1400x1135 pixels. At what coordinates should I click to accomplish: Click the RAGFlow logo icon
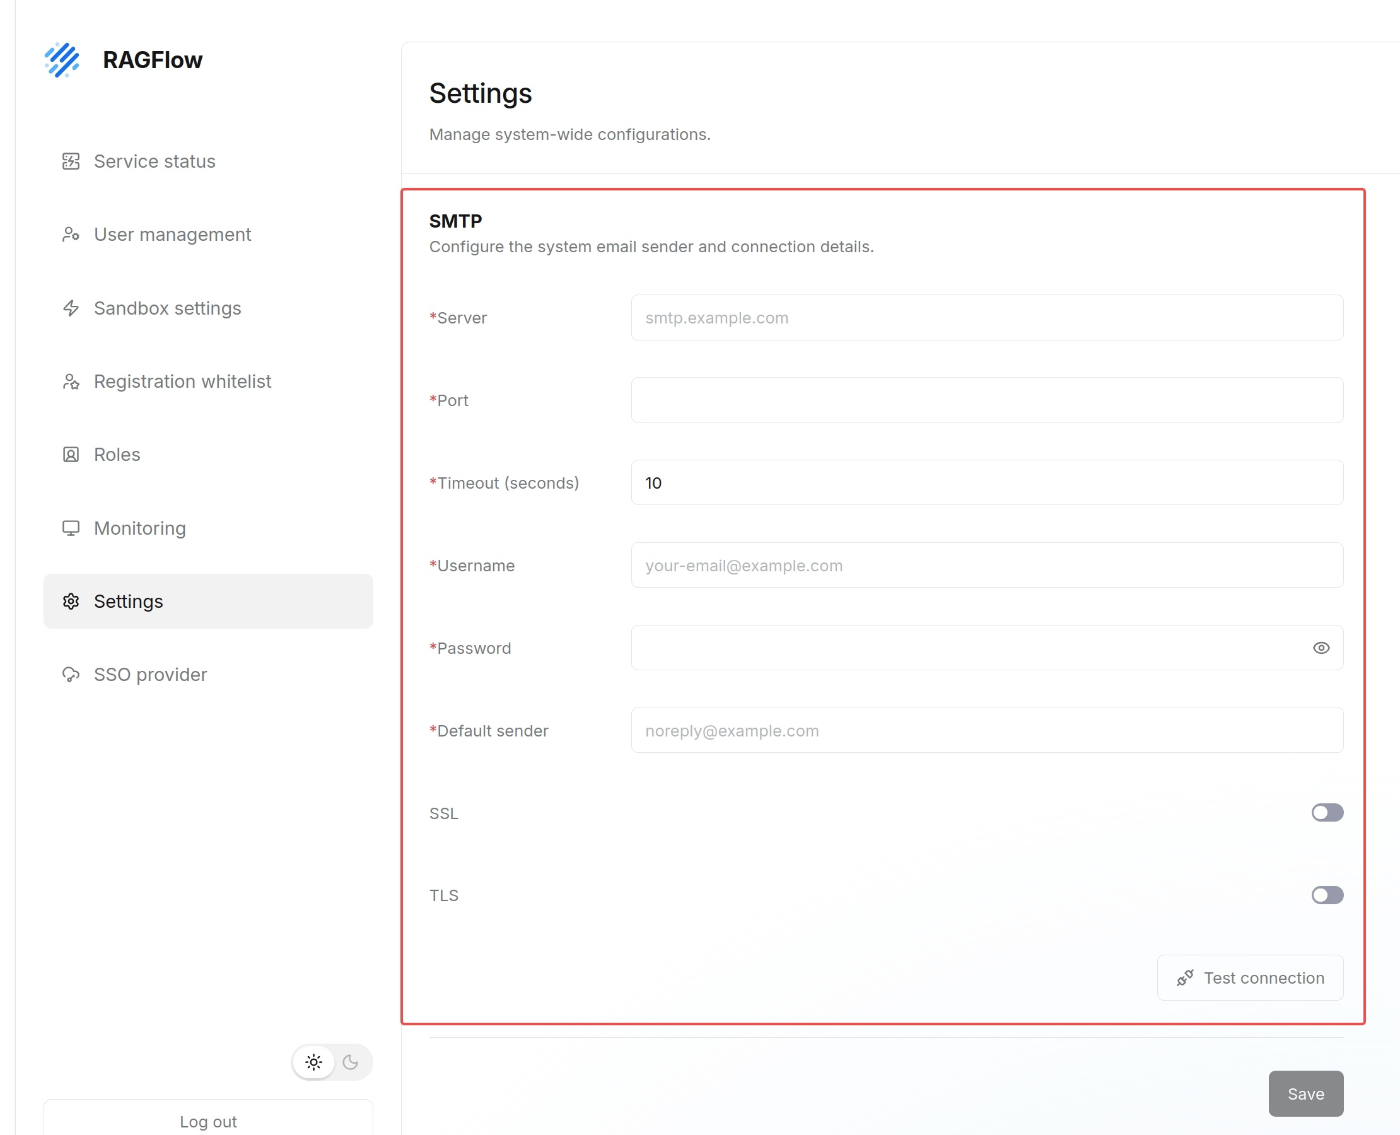(x=62, y=60)
